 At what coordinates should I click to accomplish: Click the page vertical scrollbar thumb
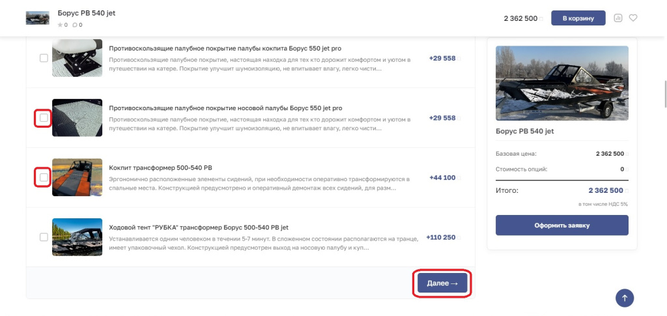point(665,93)
